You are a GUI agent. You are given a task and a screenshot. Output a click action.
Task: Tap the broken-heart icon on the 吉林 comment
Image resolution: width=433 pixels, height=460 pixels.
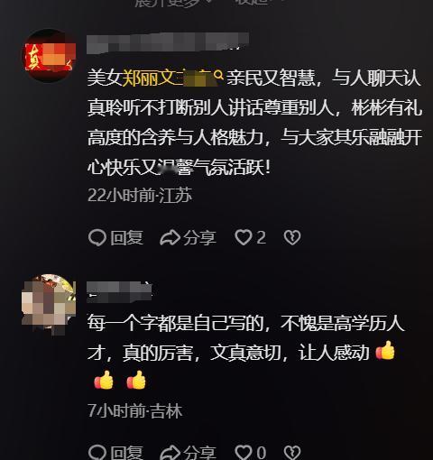pos(292,453)
